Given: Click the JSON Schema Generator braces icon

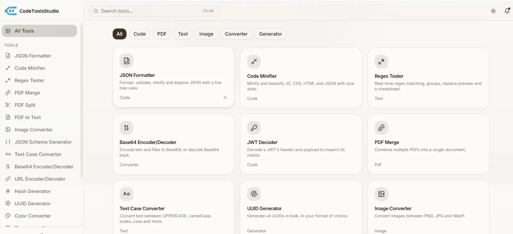Looking at the screenshot, I should click(x=8, y=142).
